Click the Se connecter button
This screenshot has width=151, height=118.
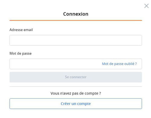[x=76, y=77]
